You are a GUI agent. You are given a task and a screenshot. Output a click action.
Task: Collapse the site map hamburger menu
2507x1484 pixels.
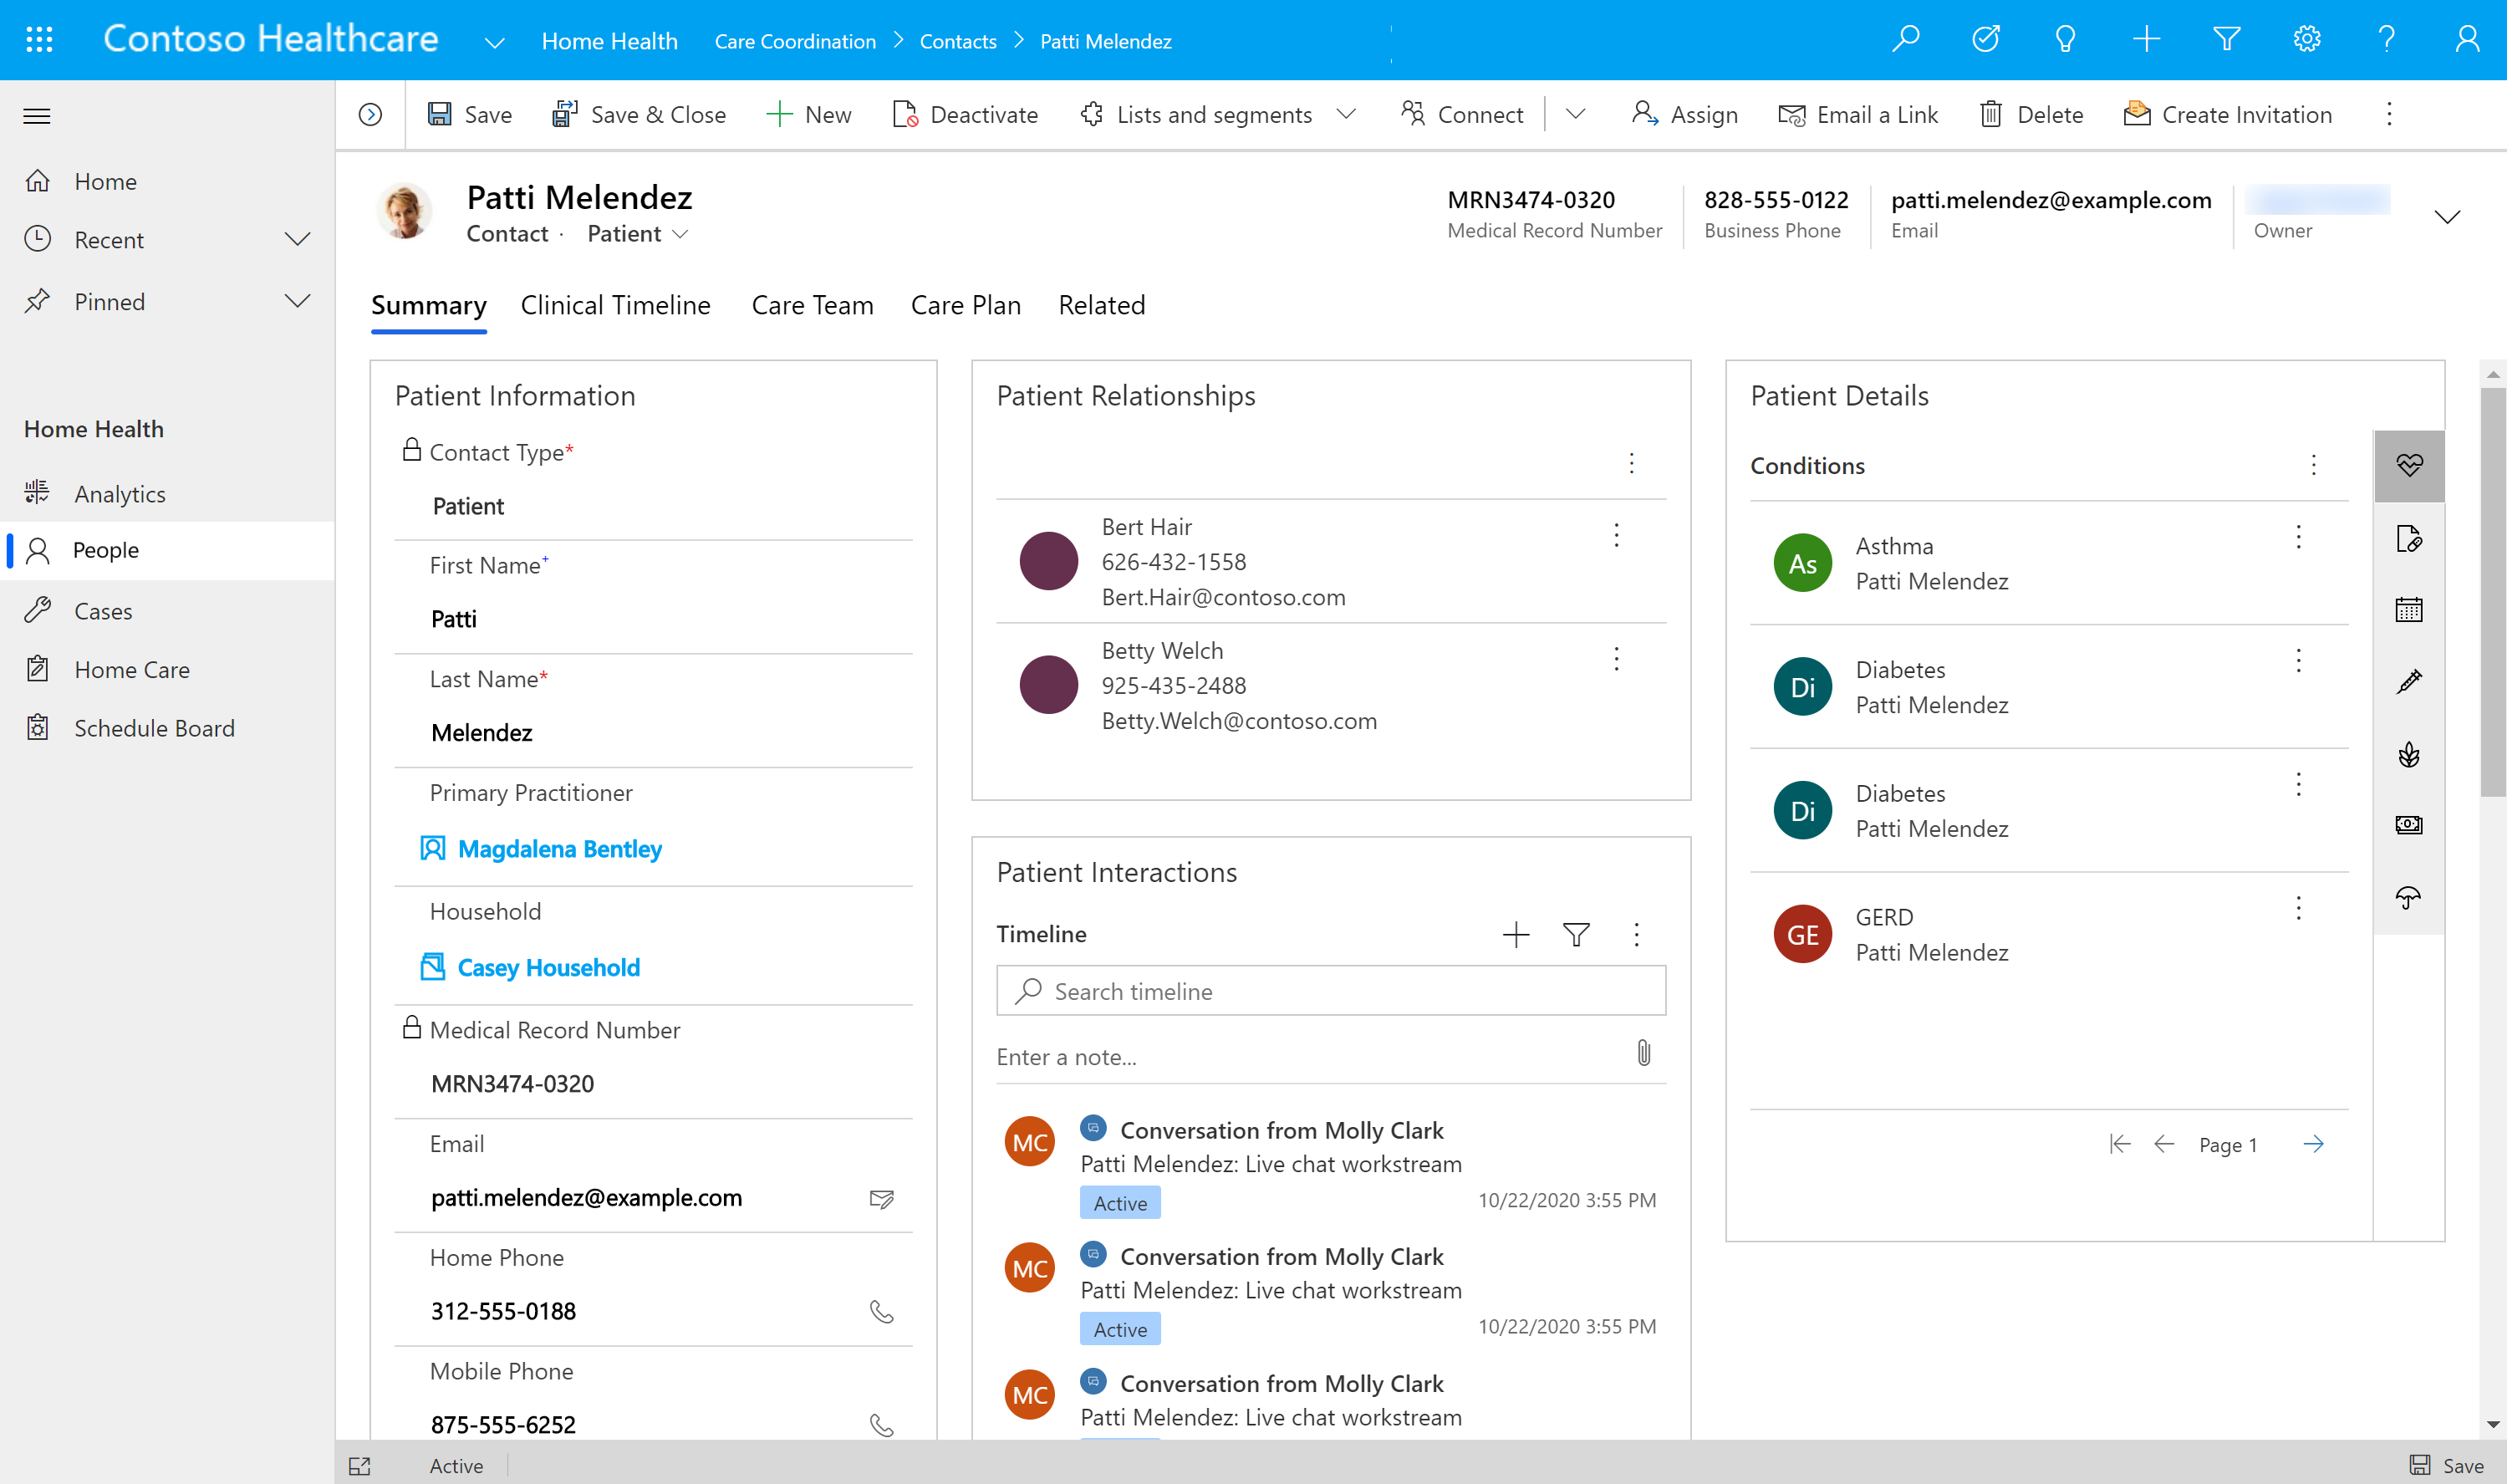[x=37, y=116]
